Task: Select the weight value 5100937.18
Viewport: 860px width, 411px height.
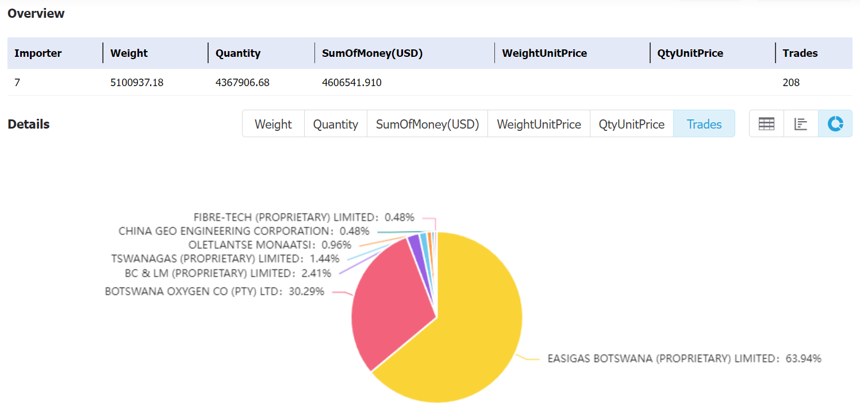Action: point(137,83)
